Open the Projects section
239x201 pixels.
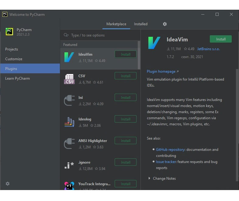pos(30,49)
